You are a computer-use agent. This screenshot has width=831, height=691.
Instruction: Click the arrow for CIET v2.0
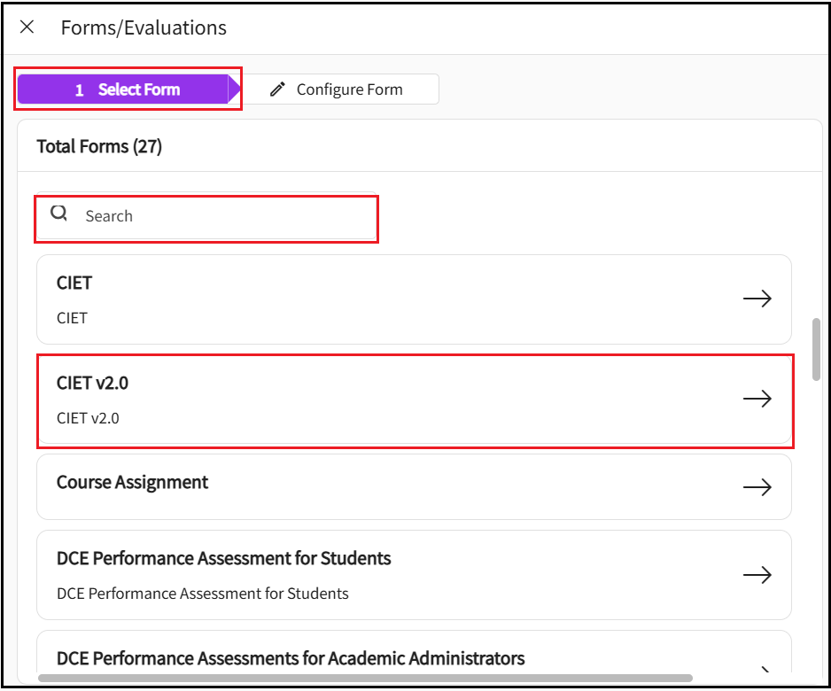pos(757,399)
